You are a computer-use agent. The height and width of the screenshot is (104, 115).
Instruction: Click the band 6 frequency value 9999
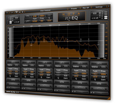[x=103, y=74]
